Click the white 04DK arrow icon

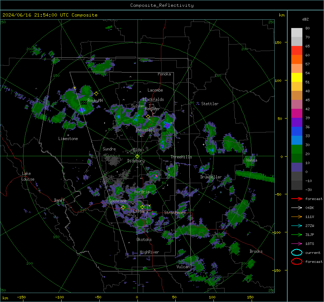click(x=297, y=208)
